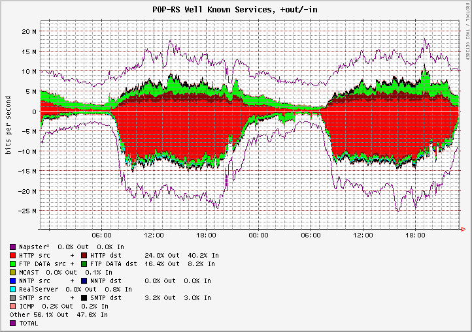472x332 pixels.
Task: Click the '0' y-axis label
Action: (x=34, y=112)
